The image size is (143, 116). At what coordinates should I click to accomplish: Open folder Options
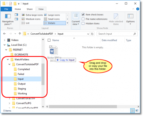pyautogui.click(x=130, y=19)
